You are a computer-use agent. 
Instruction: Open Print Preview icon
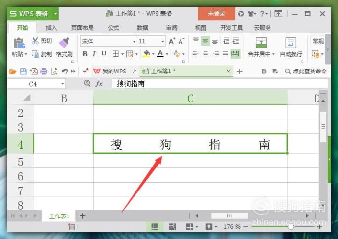coord(54,71)
